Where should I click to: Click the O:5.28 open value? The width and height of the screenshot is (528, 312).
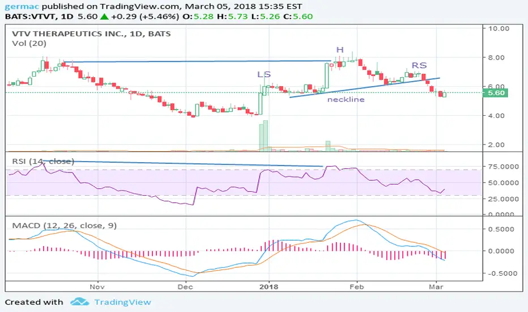[x=198, y=16]
